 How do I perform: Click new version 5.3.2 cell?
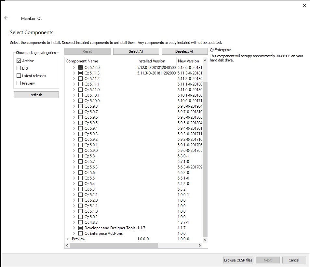[x=181, y=189]
